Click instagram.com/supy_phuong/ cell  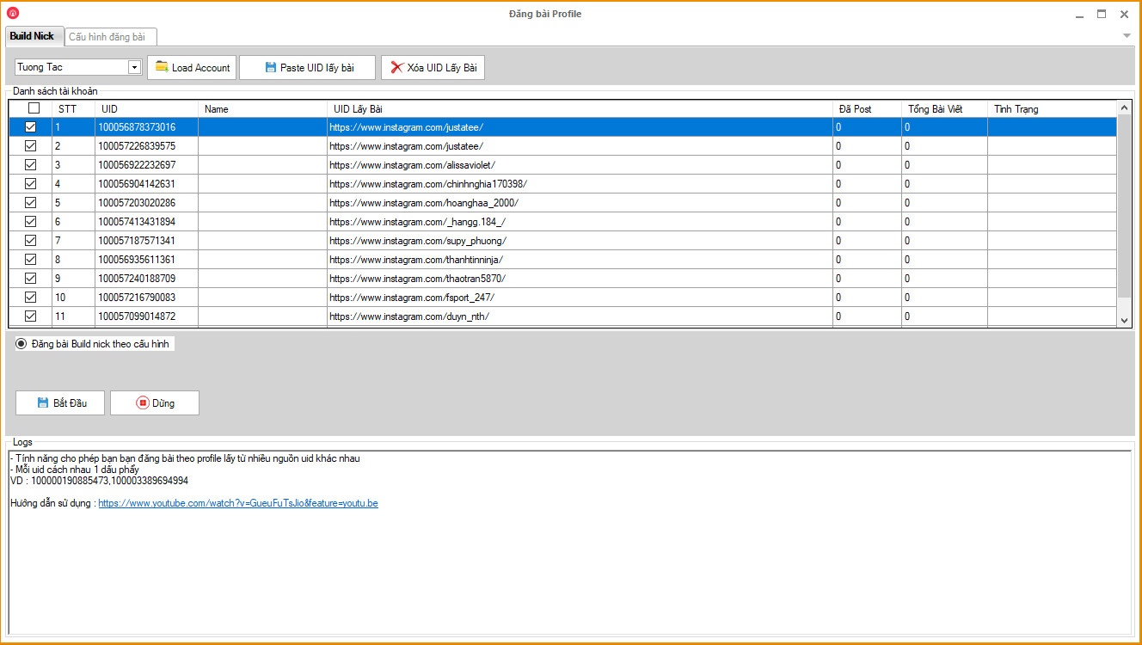pyautogui.click(x=580, y=241)
